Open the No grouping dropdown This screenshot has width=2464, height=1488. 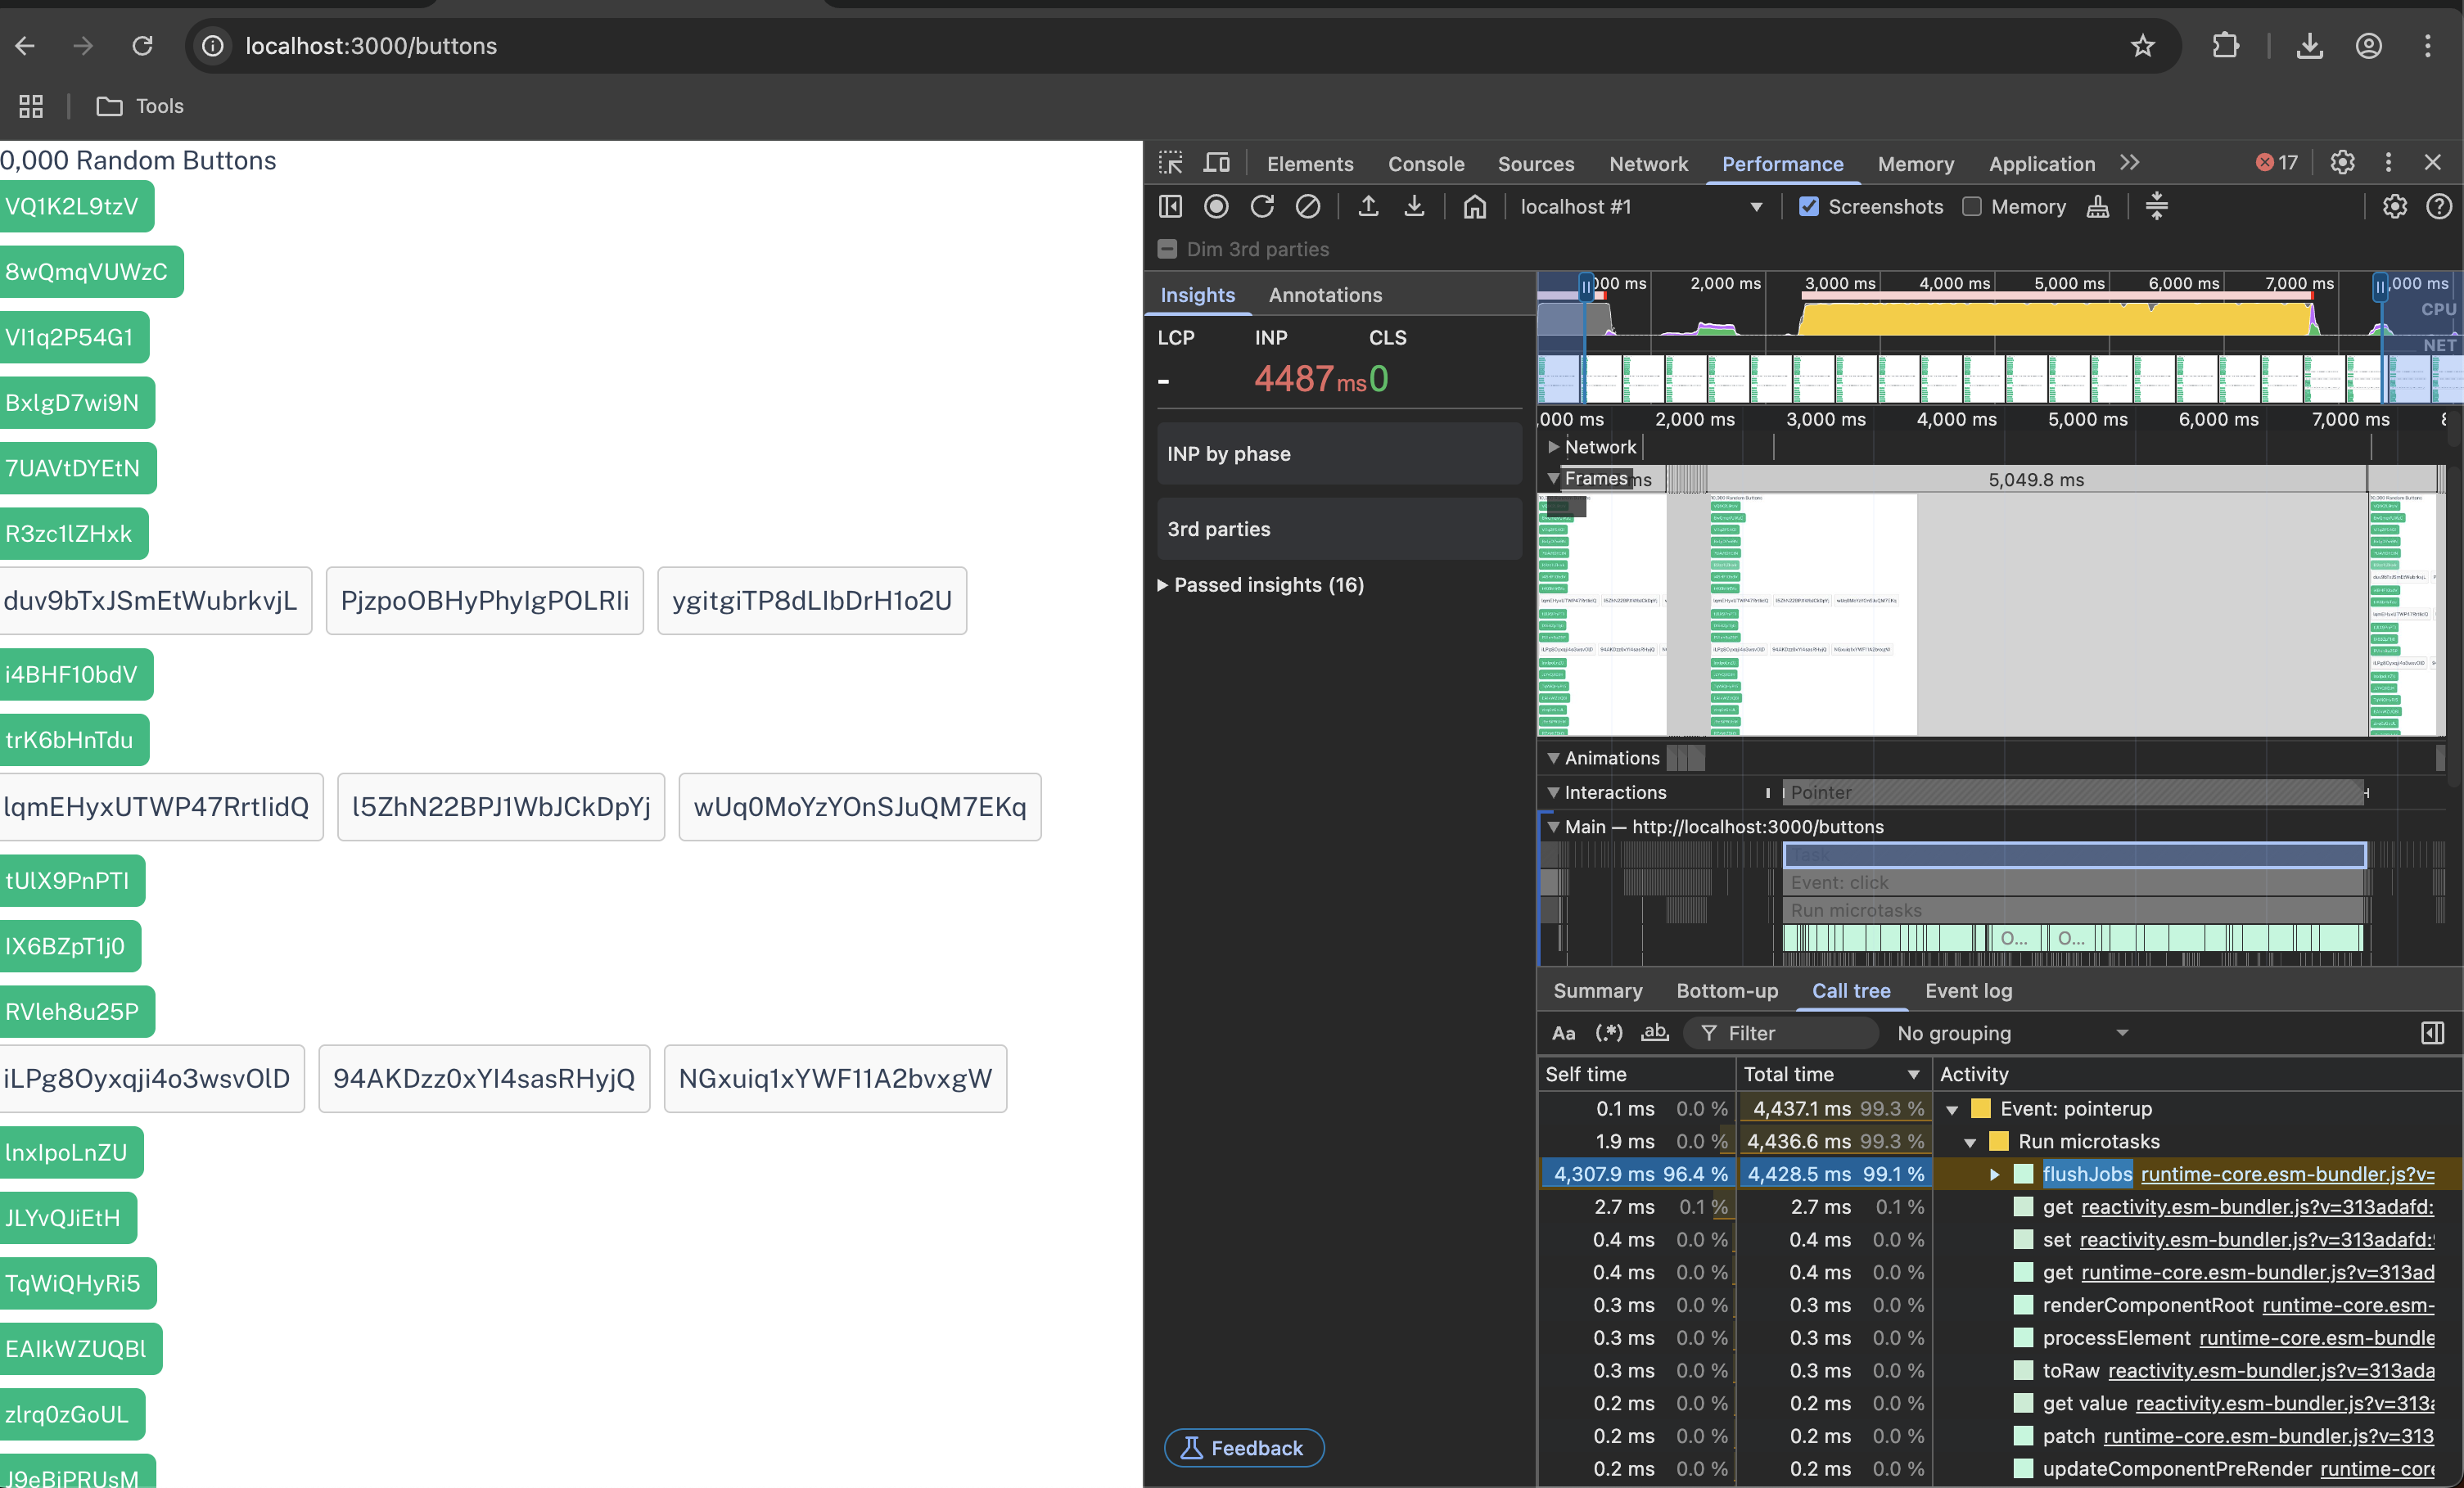point(2011,1033)
